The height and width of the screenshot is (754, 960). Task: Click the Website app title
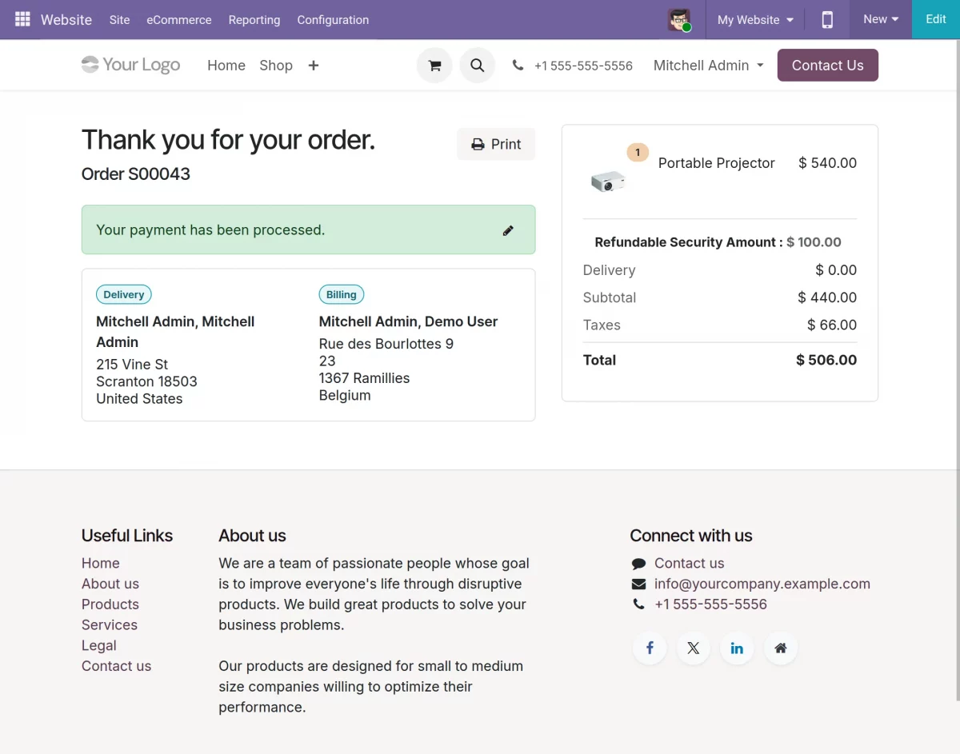coord(66,19)
